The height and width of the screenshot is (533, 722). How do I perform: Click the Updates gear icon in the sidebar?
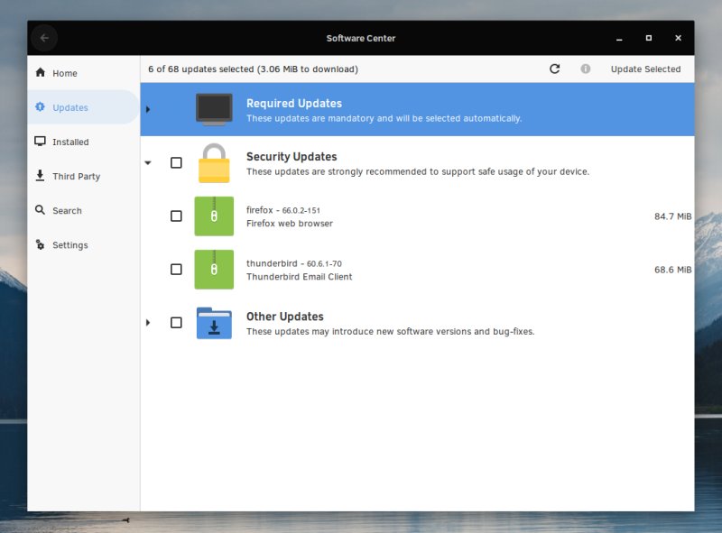41,106
